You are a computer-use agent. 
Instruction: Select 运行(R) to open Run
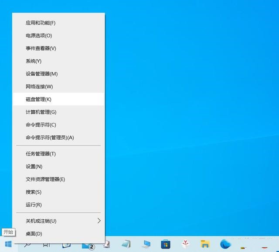[34, 205]
